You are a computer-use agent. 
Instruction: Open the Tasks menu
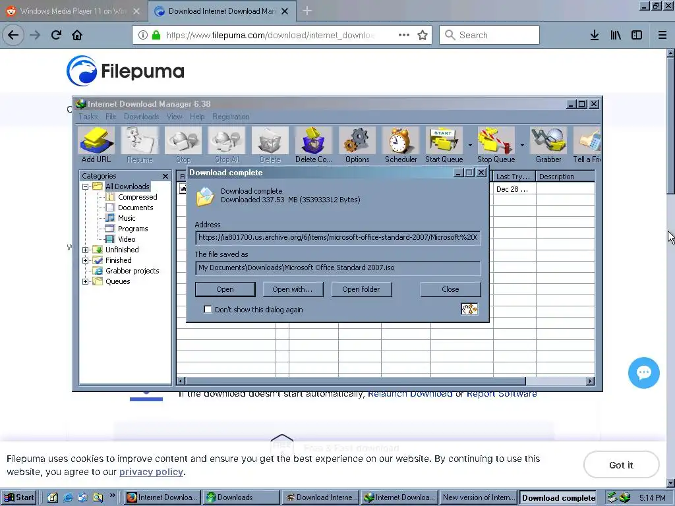click(88, 117)
